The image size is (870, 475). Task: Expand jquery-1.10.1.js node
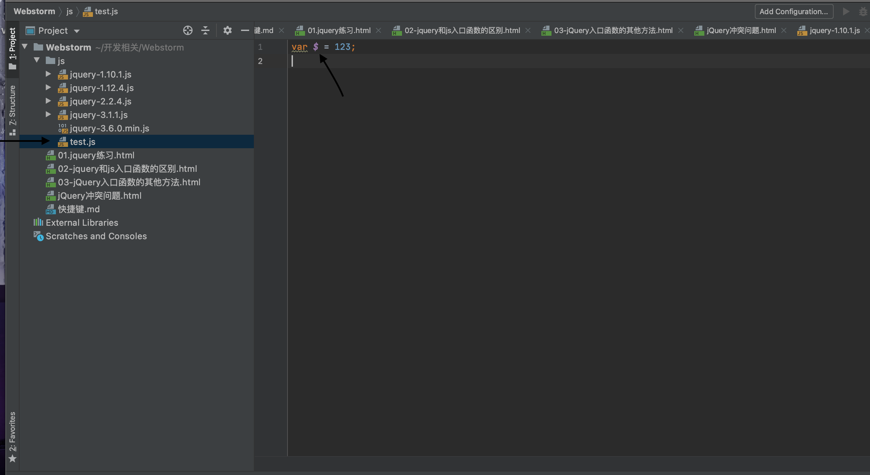48,74
